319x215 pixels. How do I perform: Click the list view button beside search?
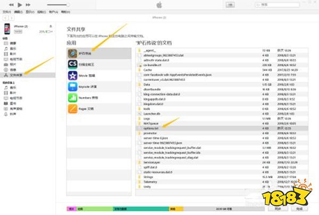[230, 5]
